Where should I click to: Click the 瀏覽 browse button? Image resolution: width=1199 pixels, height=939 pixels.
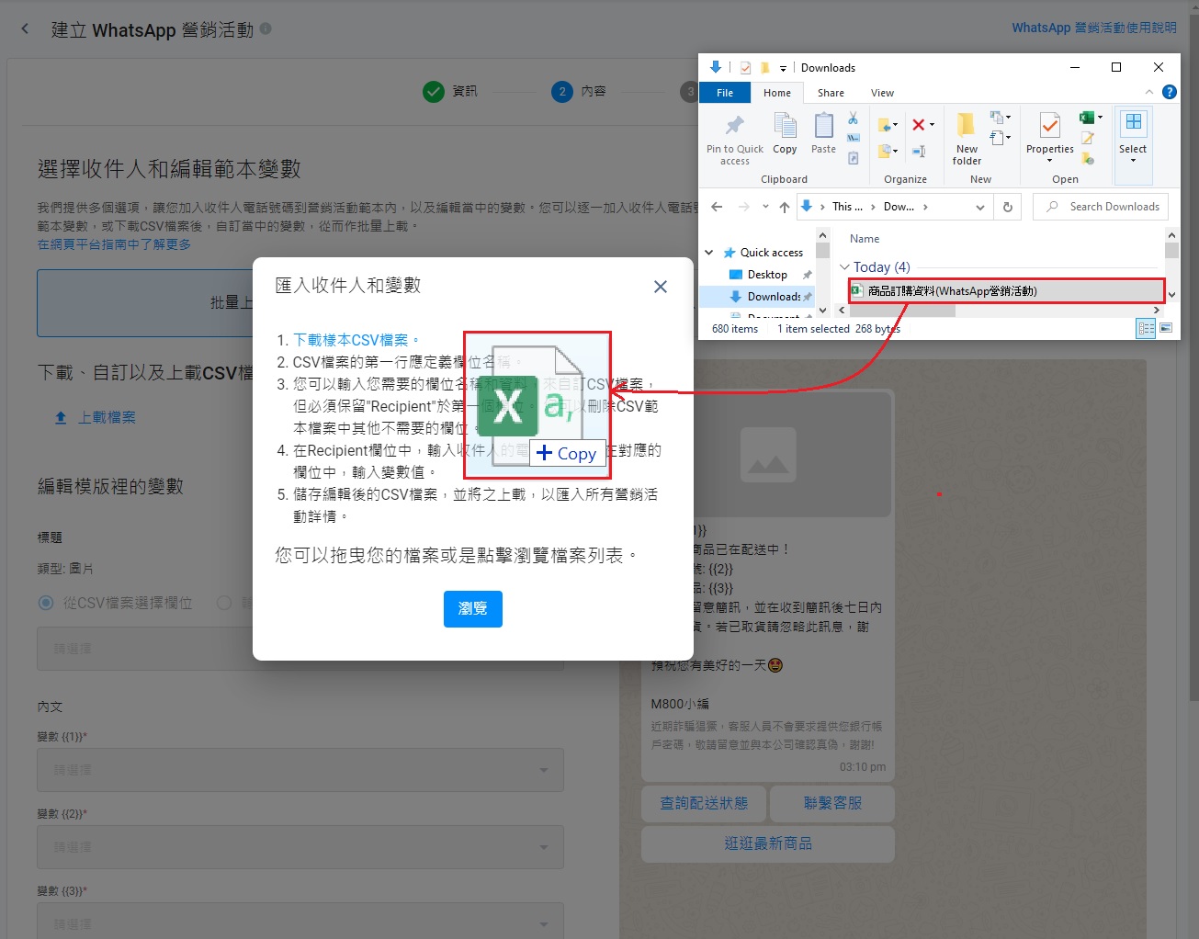[x=473, y=609]
